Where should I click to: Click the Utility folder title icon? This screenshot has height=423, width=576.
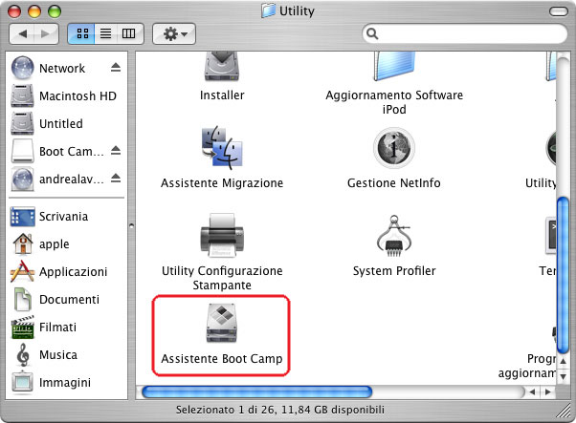tap(268, 11)
